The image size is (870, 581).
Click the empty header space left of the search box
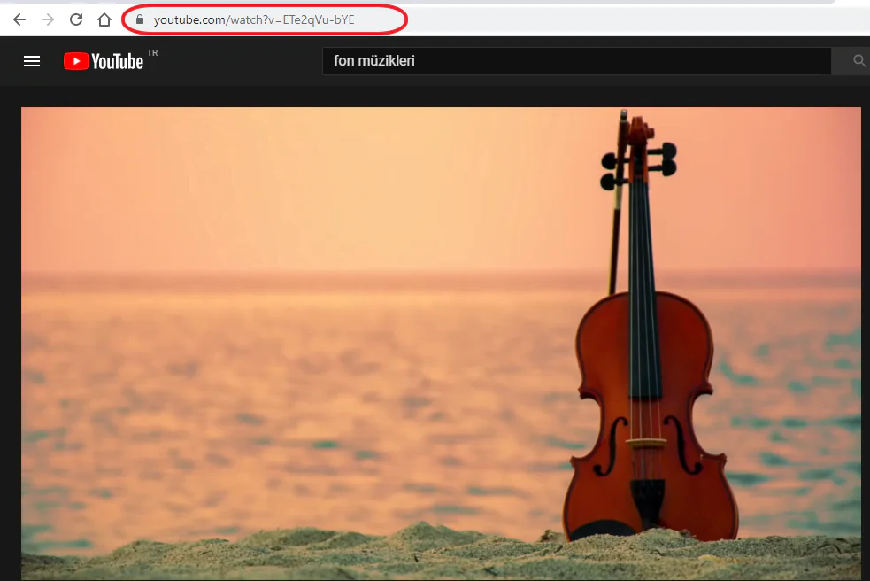tap(239, 61)
